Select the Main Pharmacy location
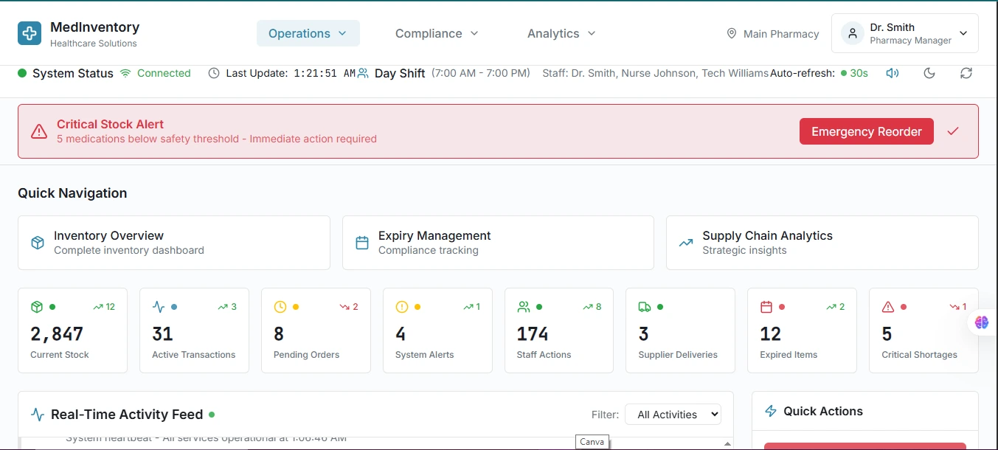 tap(772, 34)
